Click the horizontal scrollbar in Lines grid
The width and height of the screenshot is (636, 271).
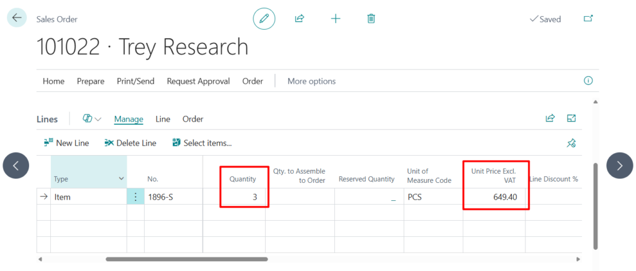(186, 259)
